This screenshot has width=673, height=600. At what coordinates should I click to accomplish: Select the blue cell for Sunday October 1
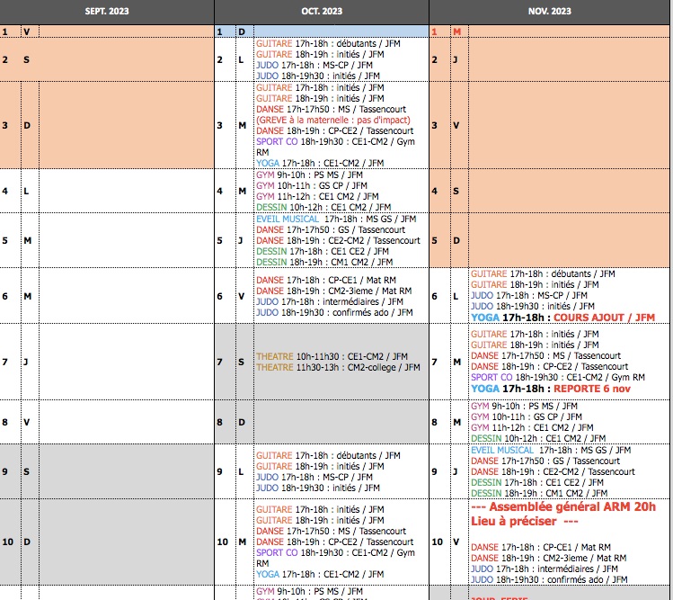point(341,31)
